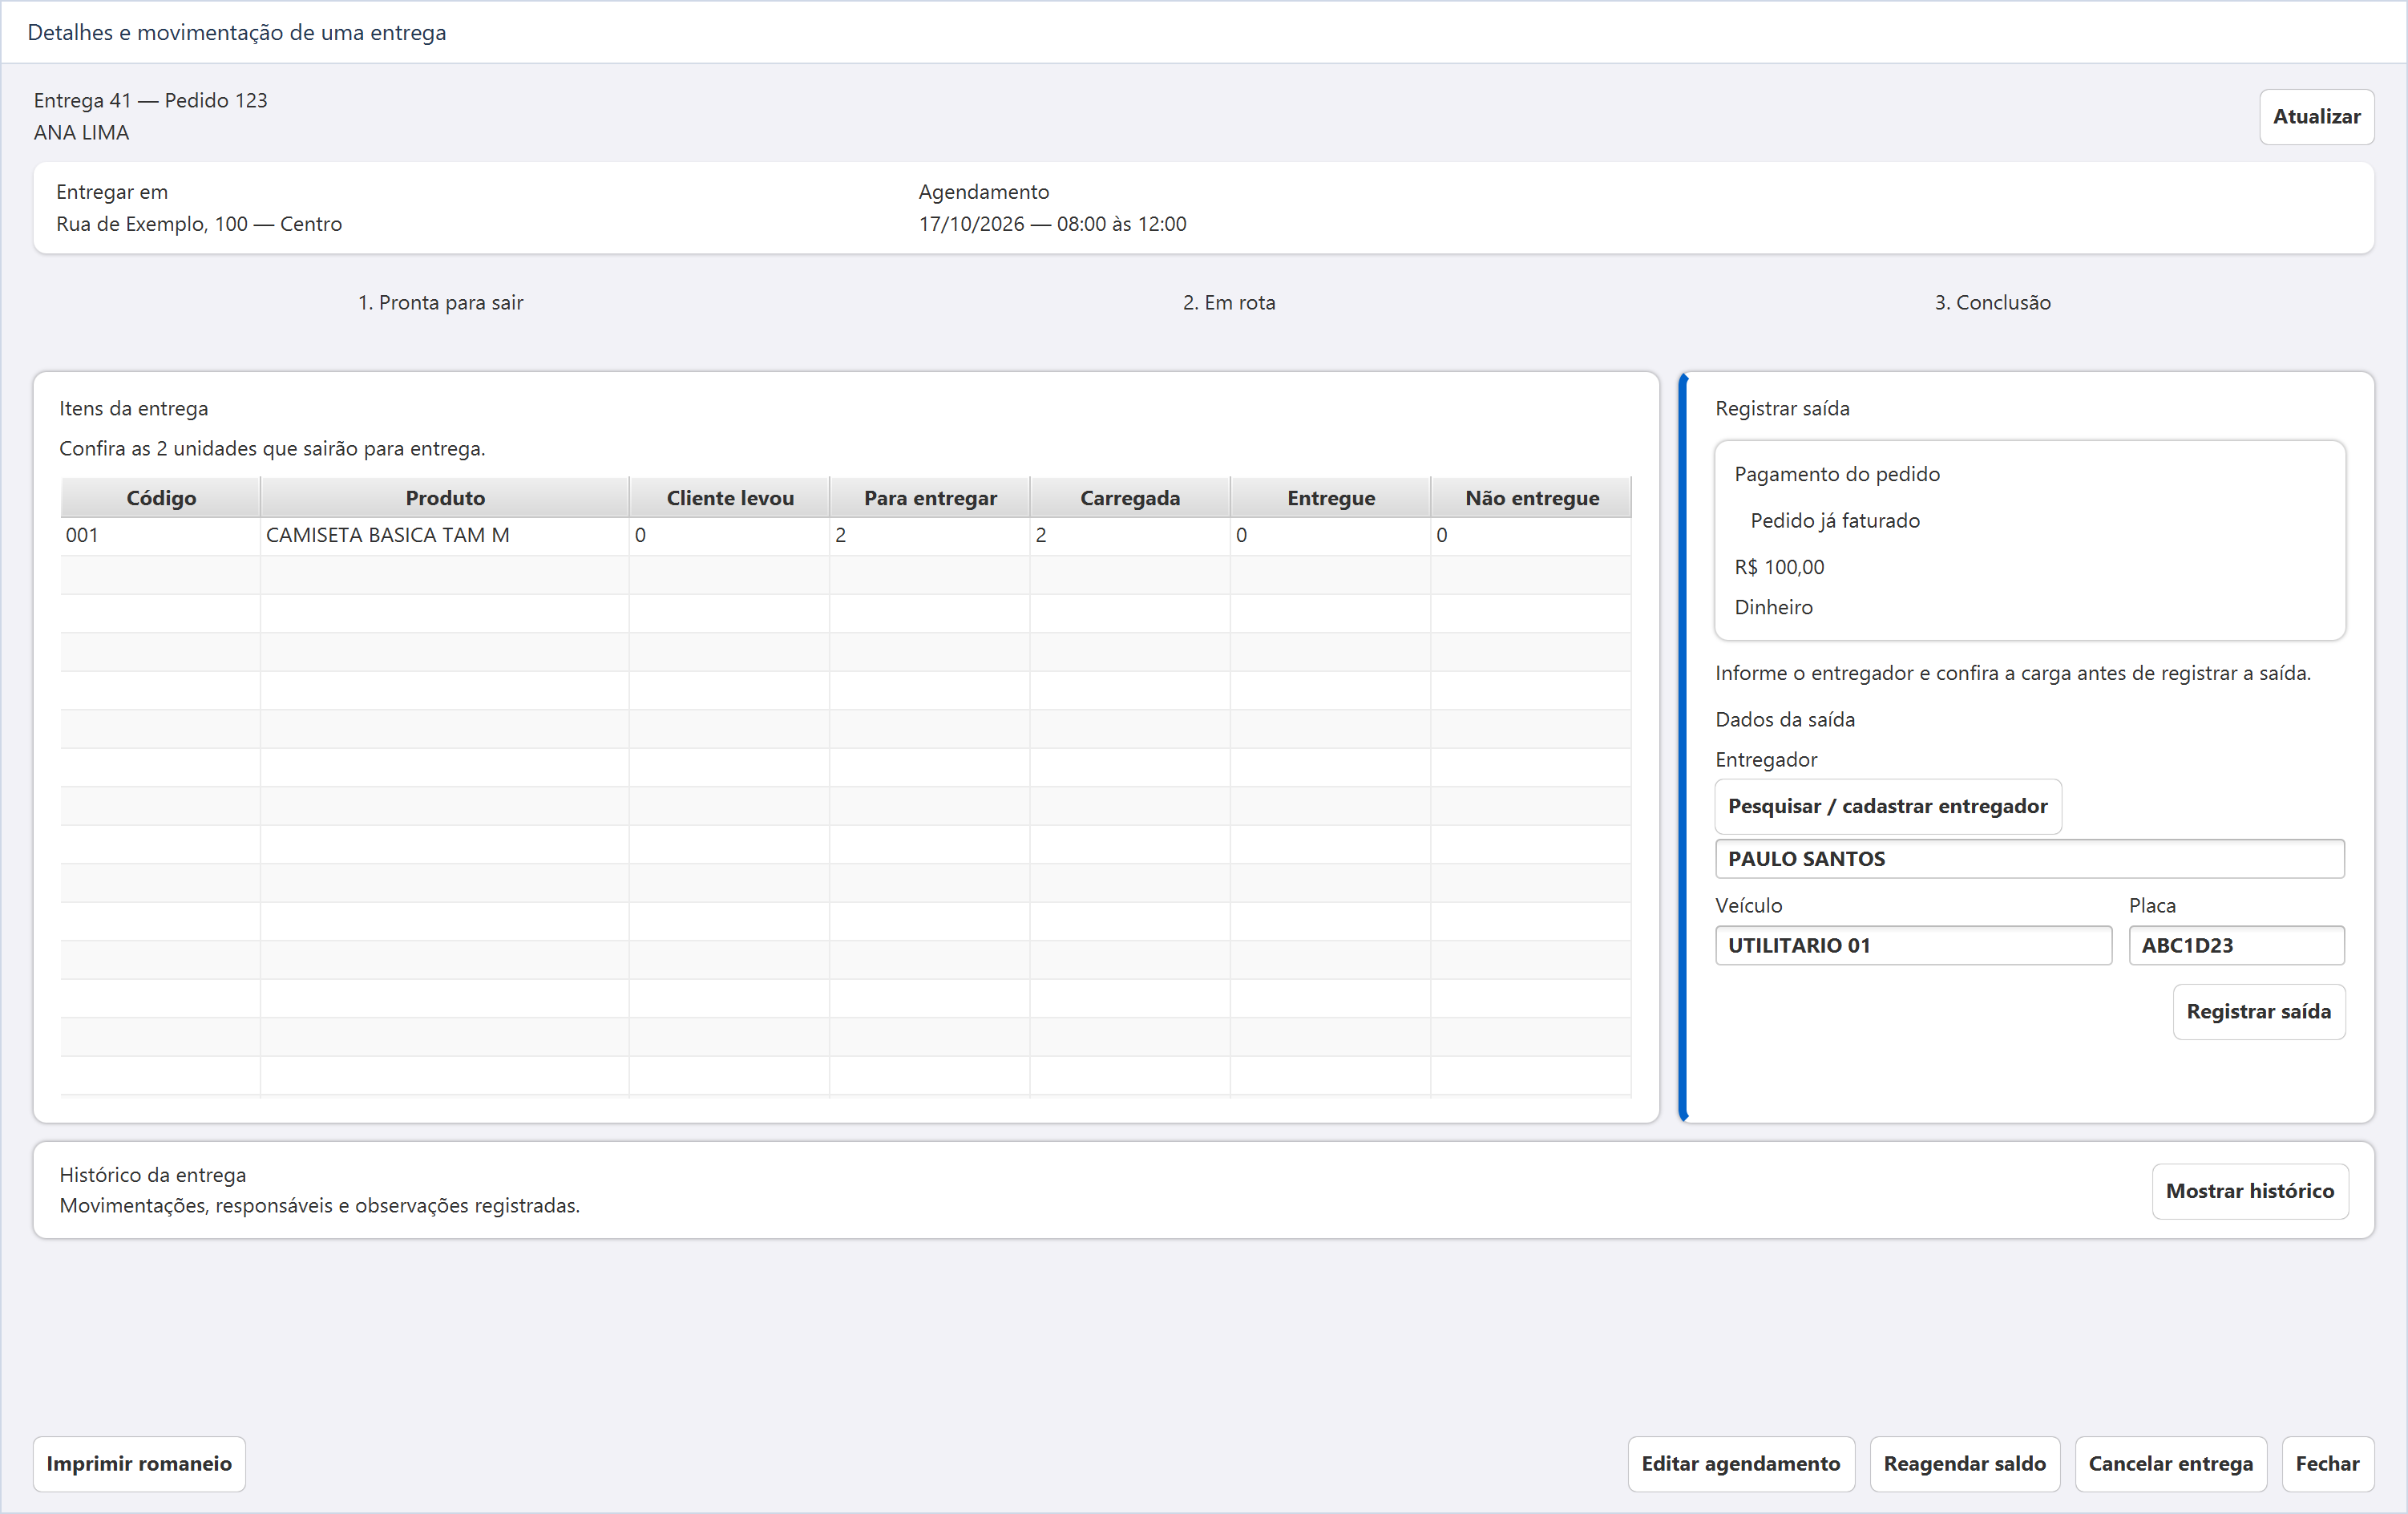Show the delivery history with Mostrar histórico

point(2249,1191)
